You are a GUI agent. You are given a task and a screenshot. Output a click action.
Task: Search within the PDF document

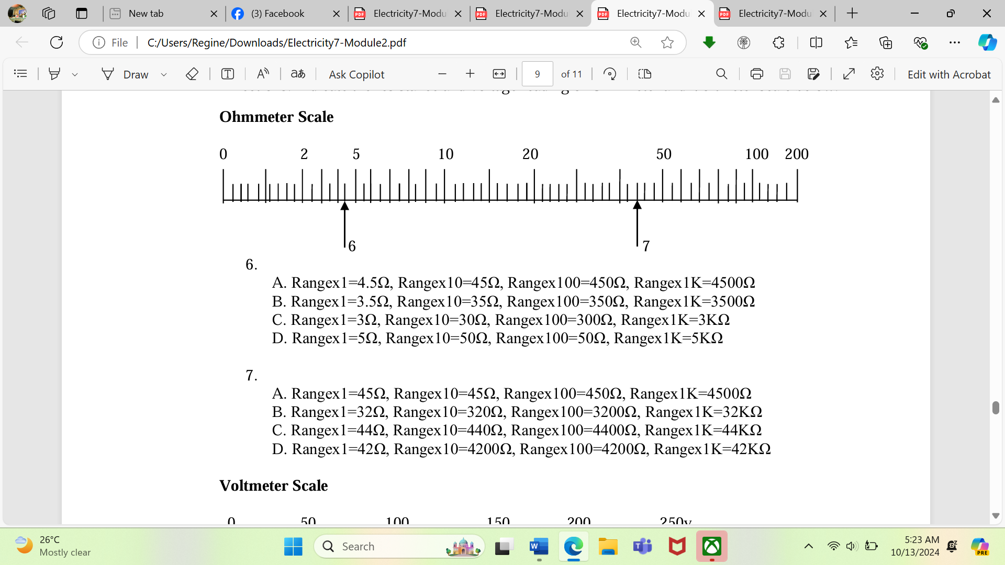722,74
